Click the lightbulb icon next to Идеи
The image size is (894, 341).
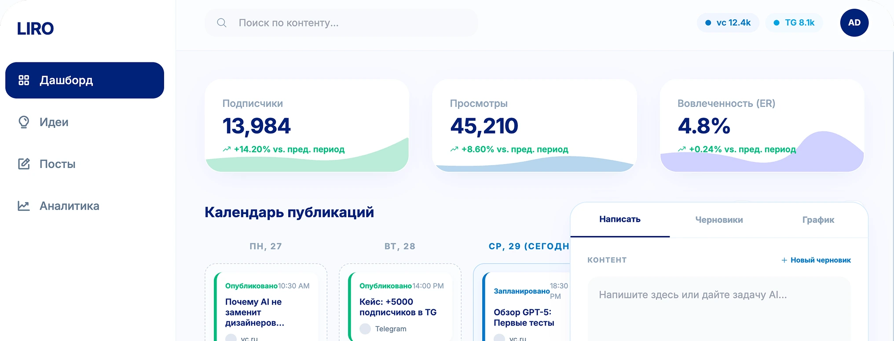[x=24, y=122]
